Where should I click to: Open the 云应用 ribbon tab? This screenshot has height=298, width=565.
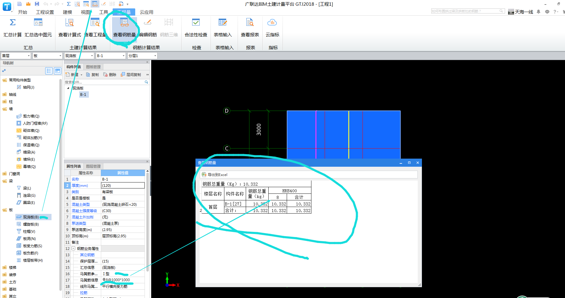pyautogui.click(x=147, y=12)
